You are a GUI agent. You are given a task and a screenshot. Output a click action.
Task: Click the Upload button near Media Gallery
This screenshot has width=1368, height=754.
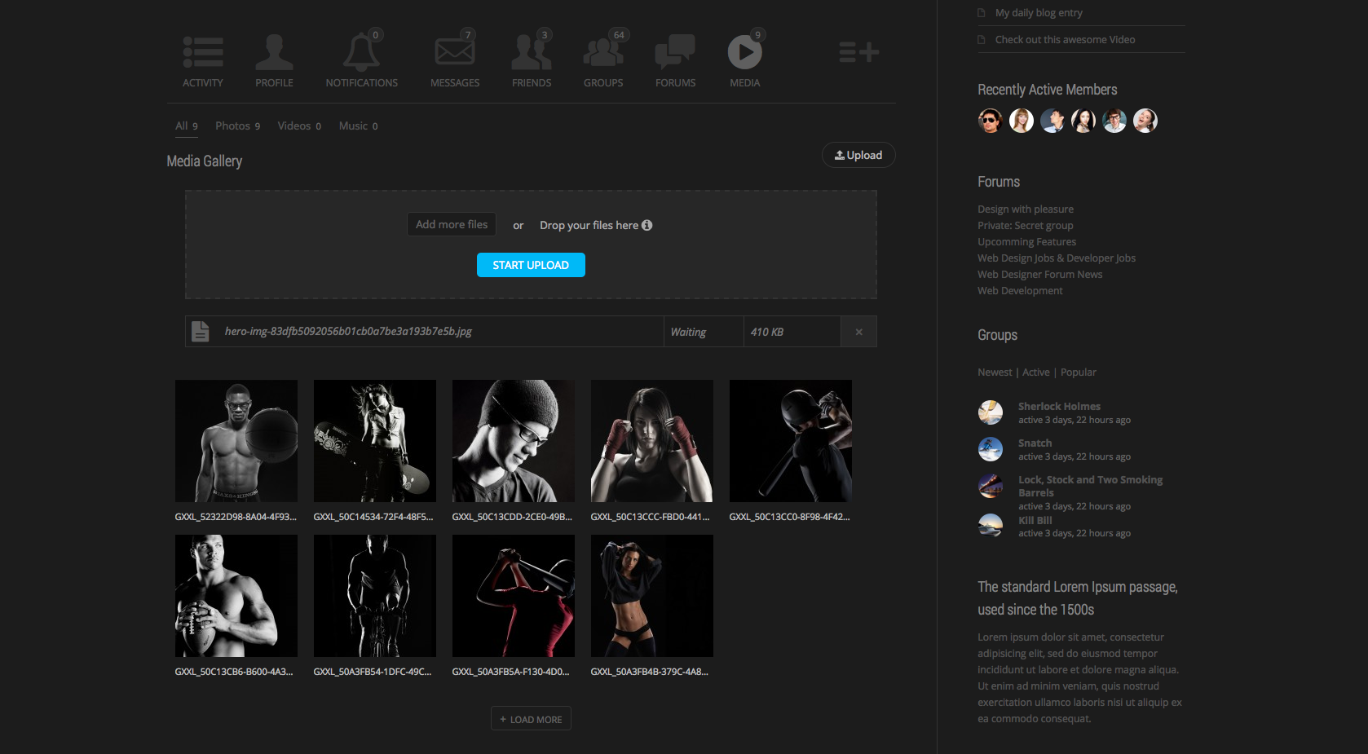(858, 155)
